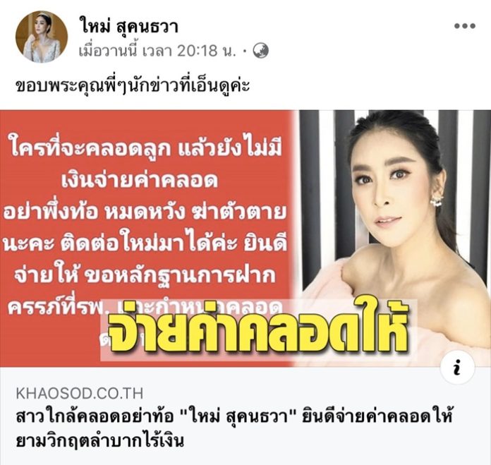This screenshot has height=465, width=491.
Task: Open the KHAOSOD.CO.TH source domain label
Action: [80, 394]
